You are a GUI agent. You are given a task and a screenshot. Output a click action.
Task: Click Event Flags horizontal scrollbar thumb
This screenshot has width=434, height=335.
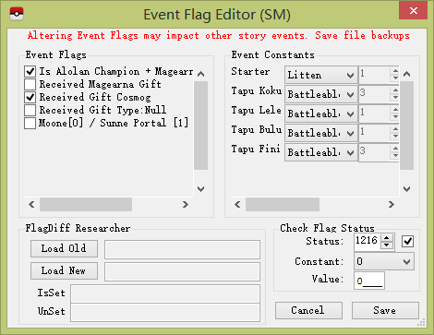86,204
